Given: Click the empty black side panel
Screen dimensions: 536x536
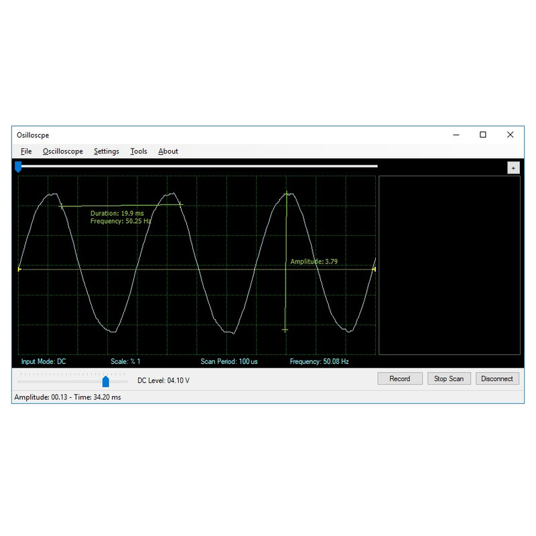Looking at the screenshot, I should (x=449, y=265).
